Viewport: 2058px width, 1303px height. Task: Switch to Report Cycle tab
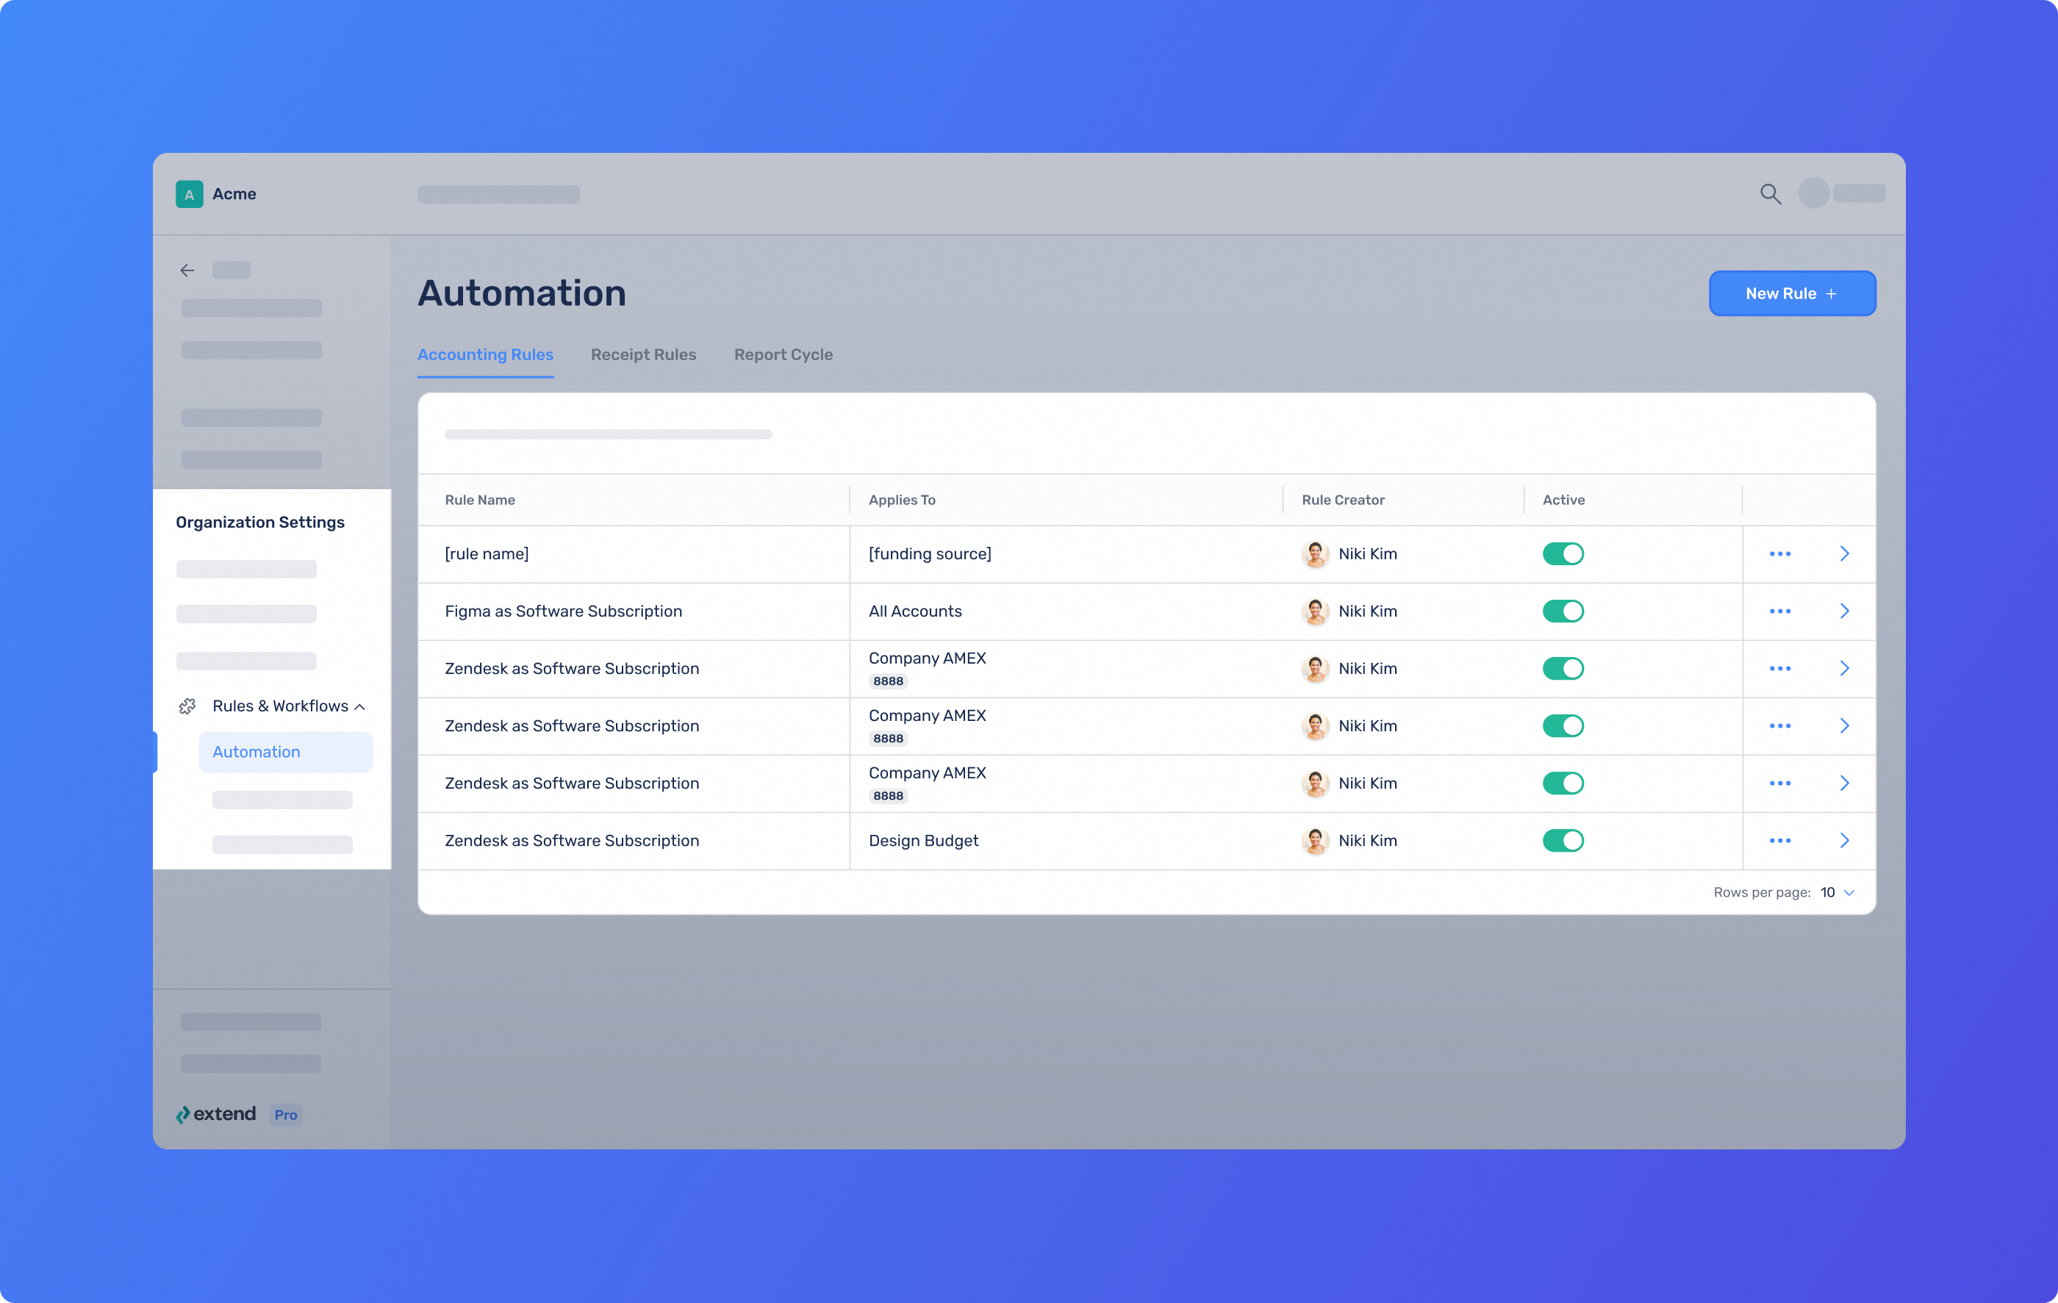tap(783, 354)
